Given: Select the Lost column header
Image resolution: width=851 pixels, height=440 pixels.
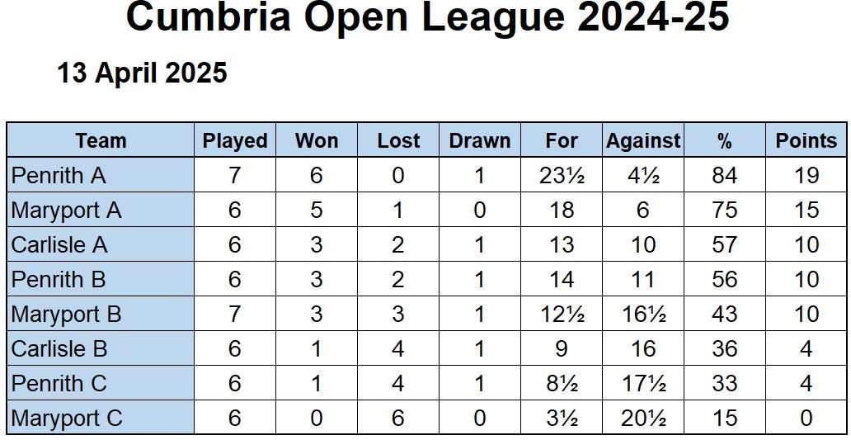Looking at the screenshot, I should coord(398,140).
